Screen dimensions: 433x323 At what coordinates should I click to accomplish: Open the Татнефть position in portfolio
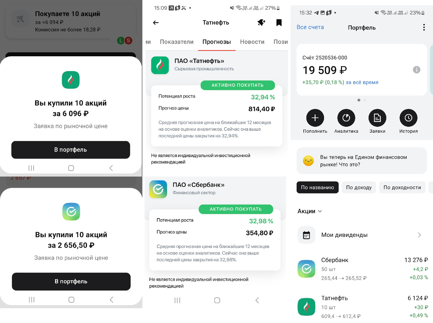362,307
